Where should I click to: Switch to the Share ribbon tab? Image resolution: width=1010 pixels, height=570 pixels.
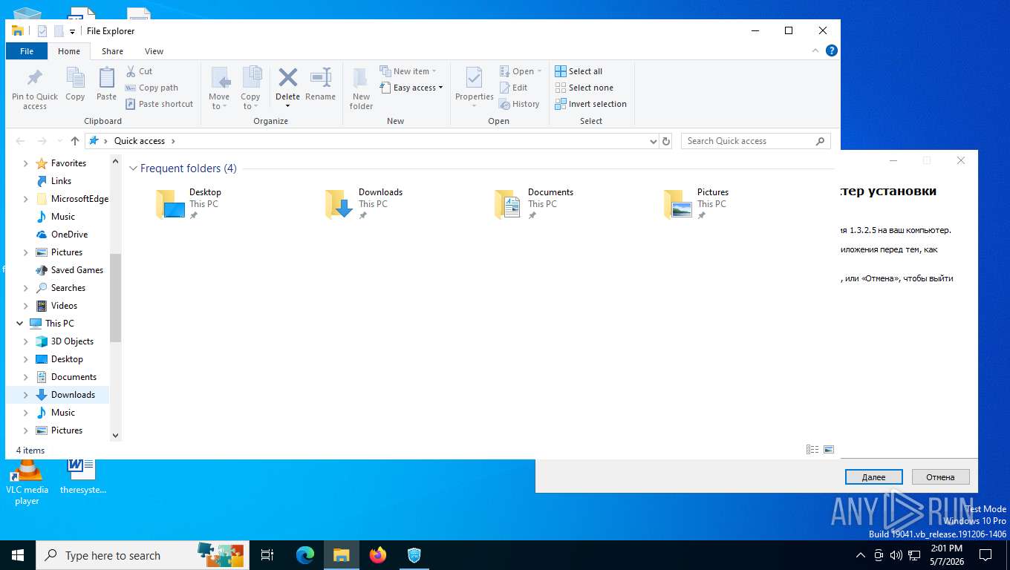(113, 51)
